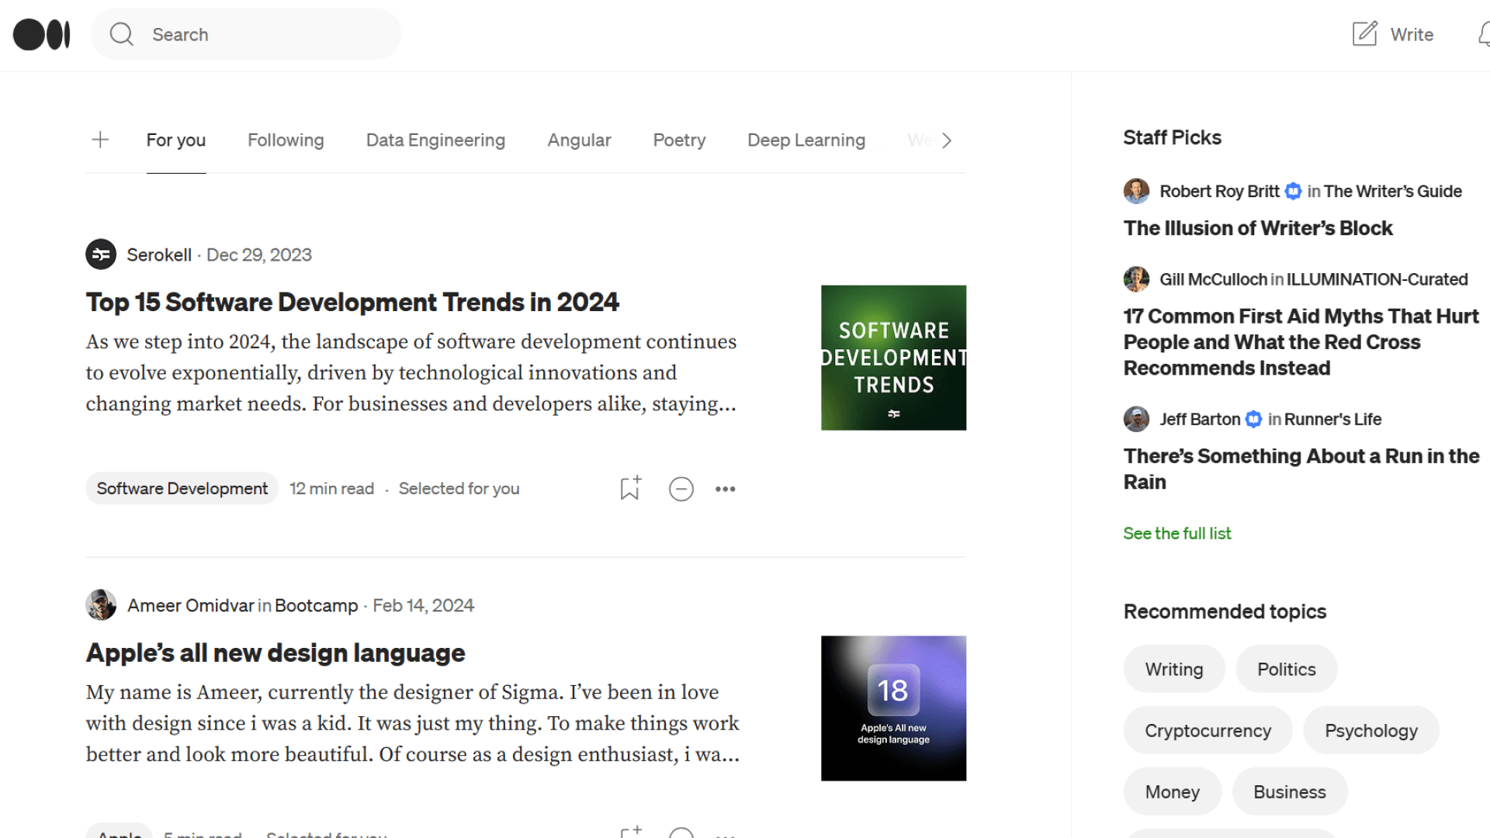This screenshot has width=1490, height=838.
Task: Click the Medium logo
Action: tap(42, 35)
